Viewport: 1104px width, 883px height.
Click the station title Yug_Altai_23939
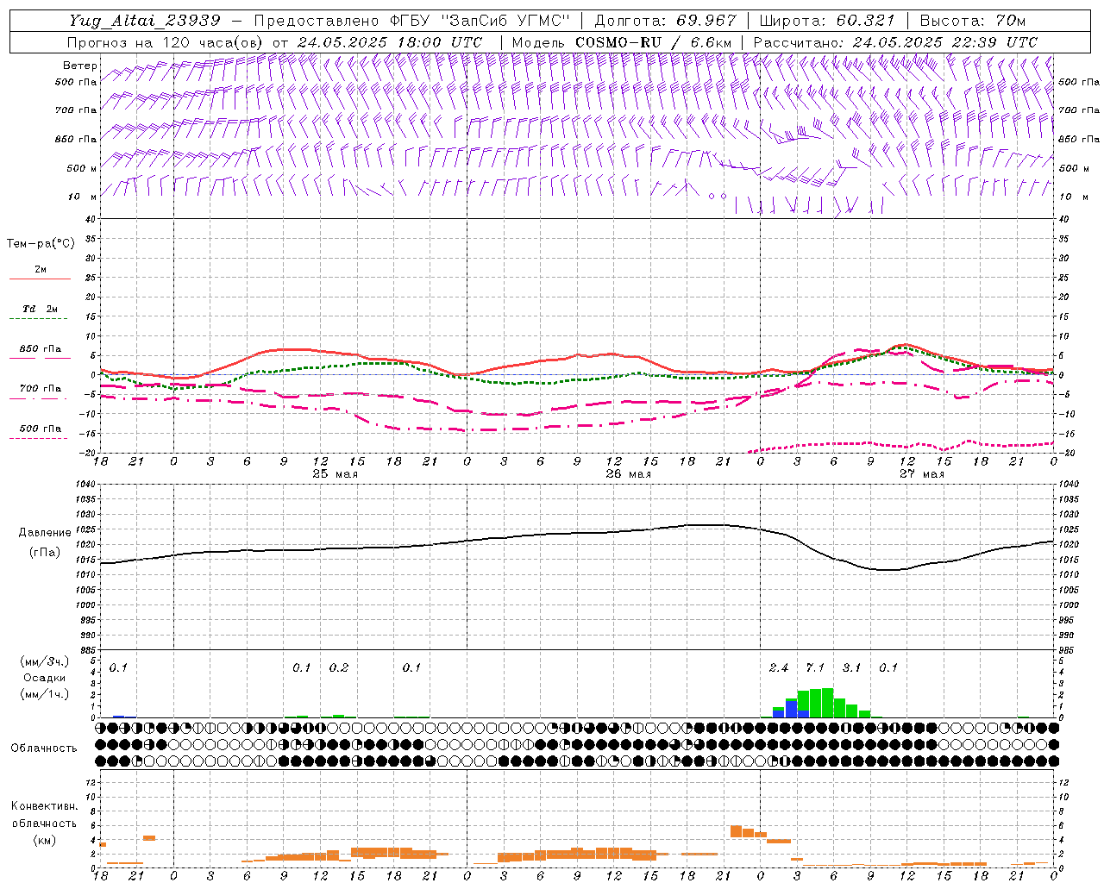pyautogui.click(x=144, y=21)
